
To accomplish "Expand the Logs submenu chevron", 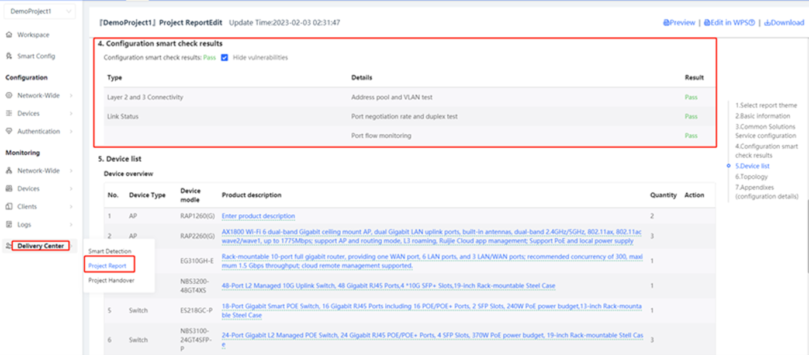I will [x=71, y=225].
